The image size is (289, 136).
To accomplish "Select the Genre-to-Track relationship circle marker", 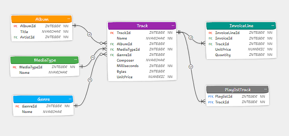I will point(90,80).
